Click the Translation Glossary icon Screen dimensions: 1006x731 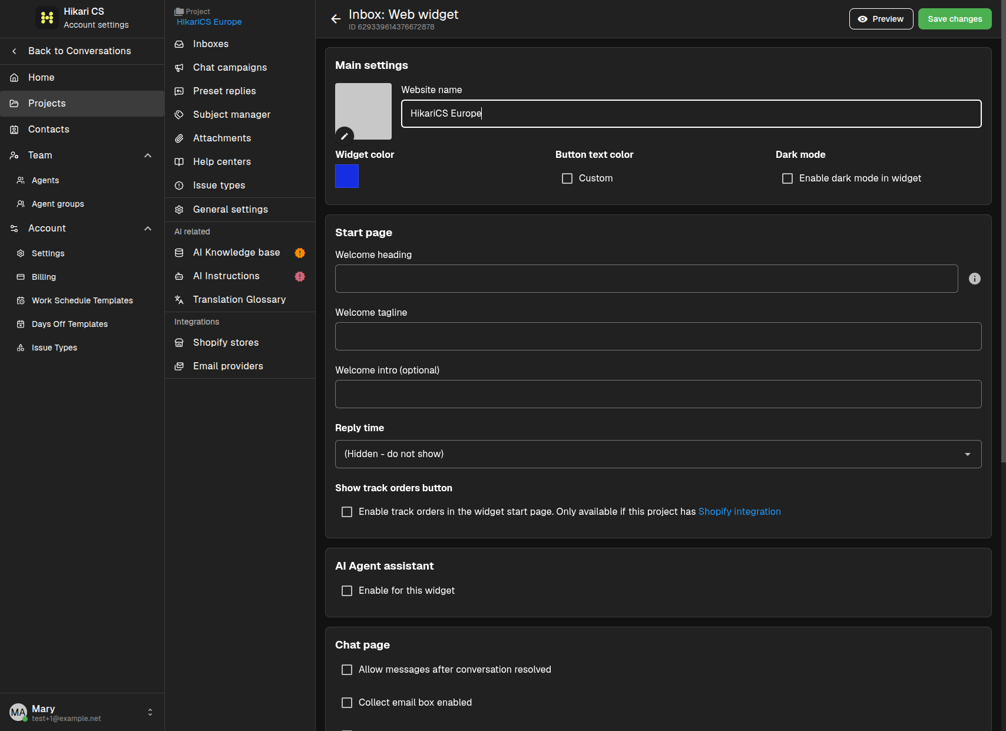[x=179, y=300]
